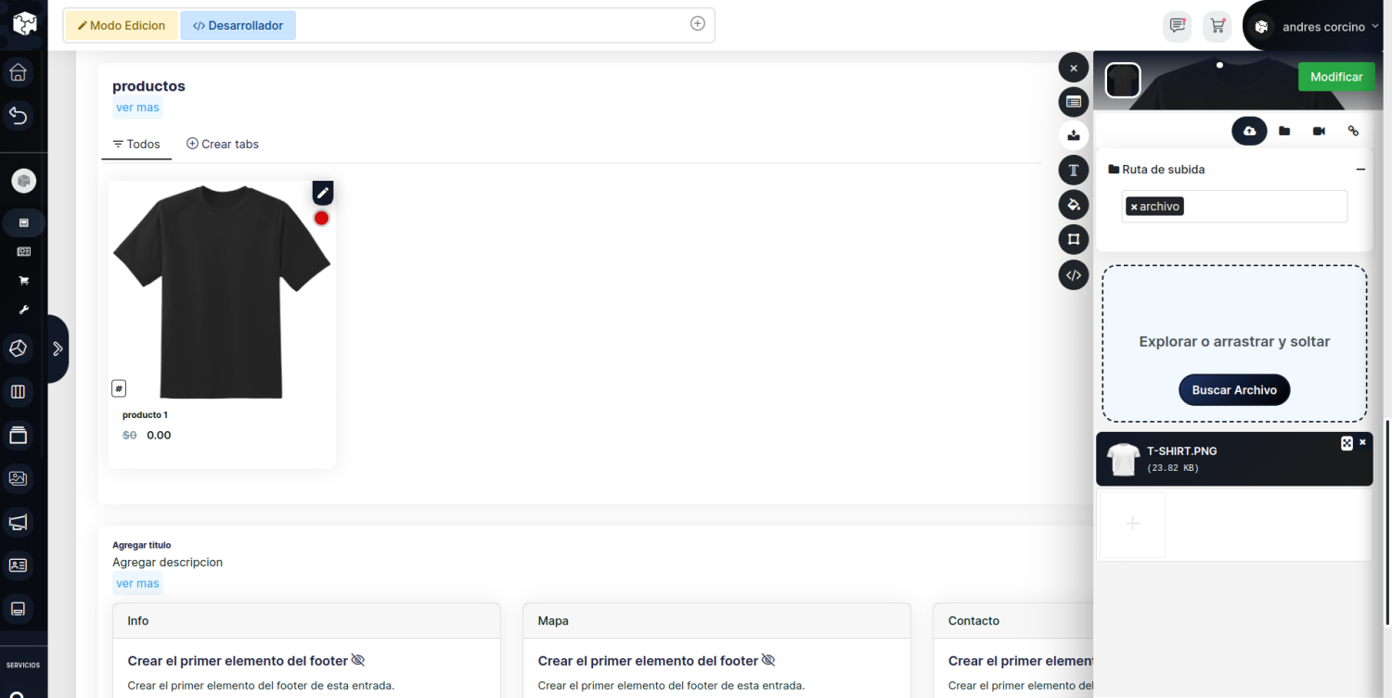
Task: Click the code editor icon in toolbar
Action: tap(1074, 274)
